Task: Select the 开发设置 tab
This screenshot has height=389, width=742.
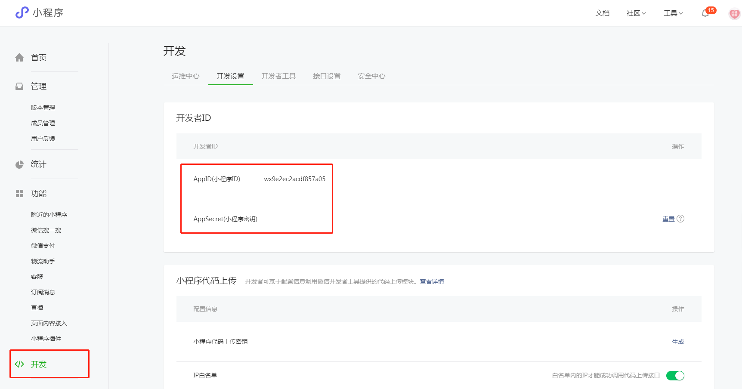Action: (230, 76)
